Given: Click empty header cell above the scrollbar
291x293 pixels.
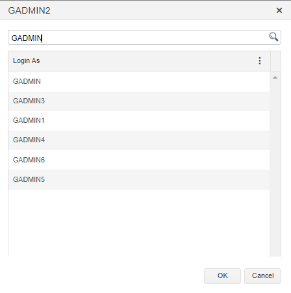Looking at the screenshot, I should (275, 61).
